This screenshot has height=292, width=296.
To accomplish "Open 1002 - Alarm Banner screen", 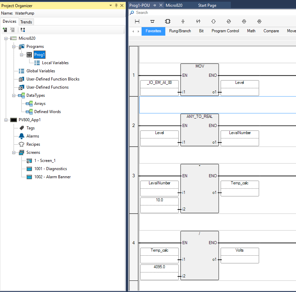I will click(x=53, y=177).
